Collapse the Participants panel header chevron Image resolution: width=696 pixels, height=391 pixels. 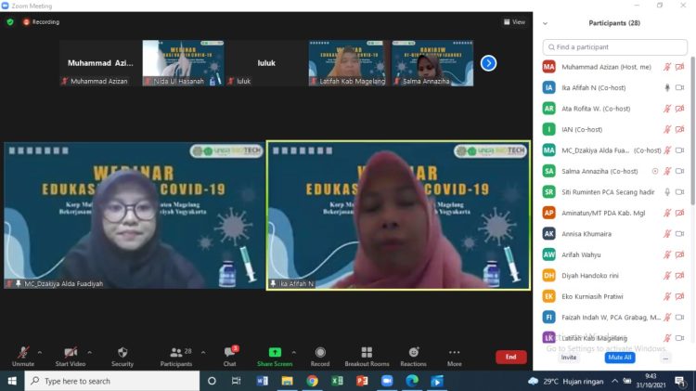coord(545,23)
